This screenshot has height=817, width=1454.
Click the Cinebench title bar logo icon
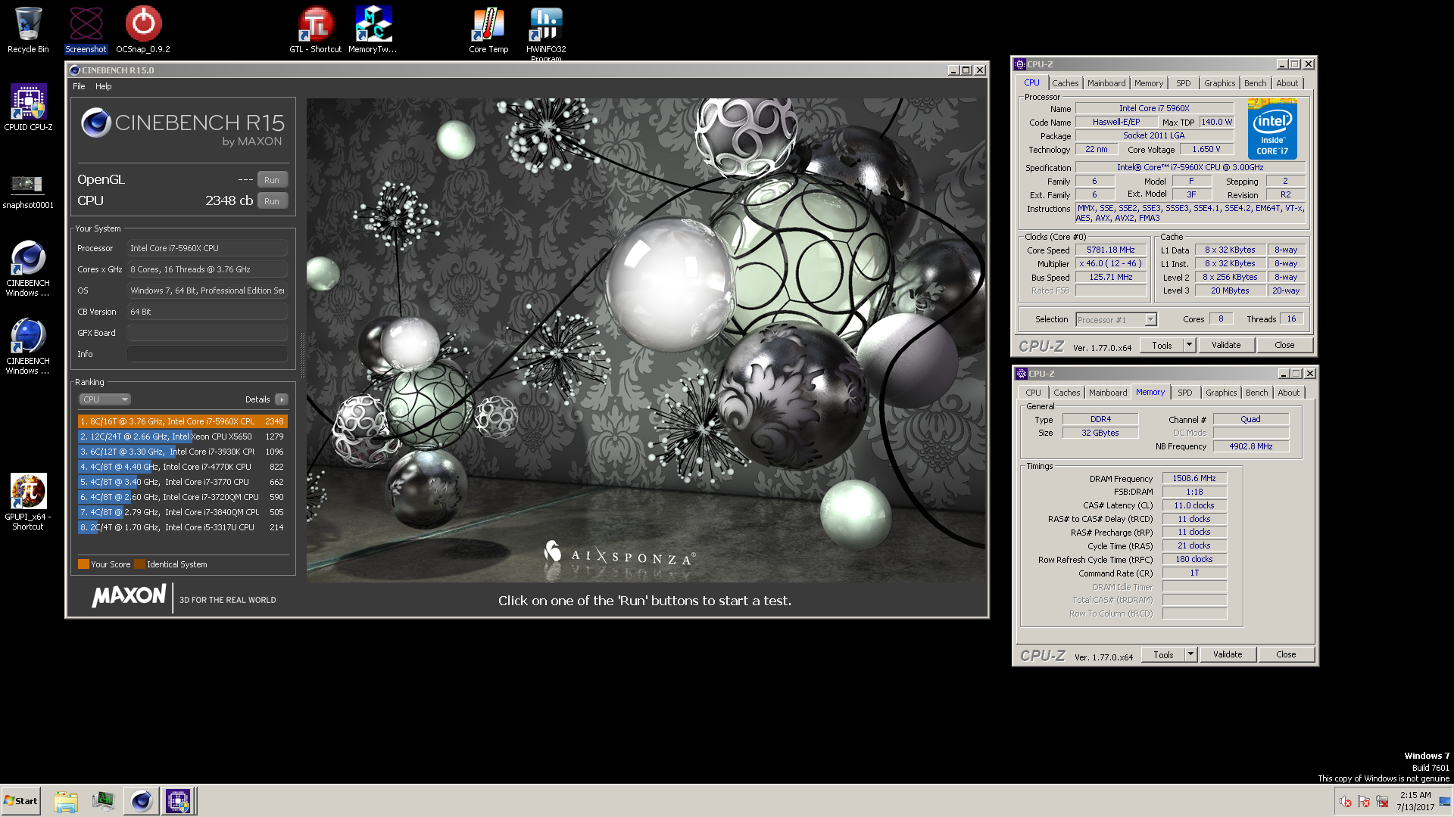[74, 70]
